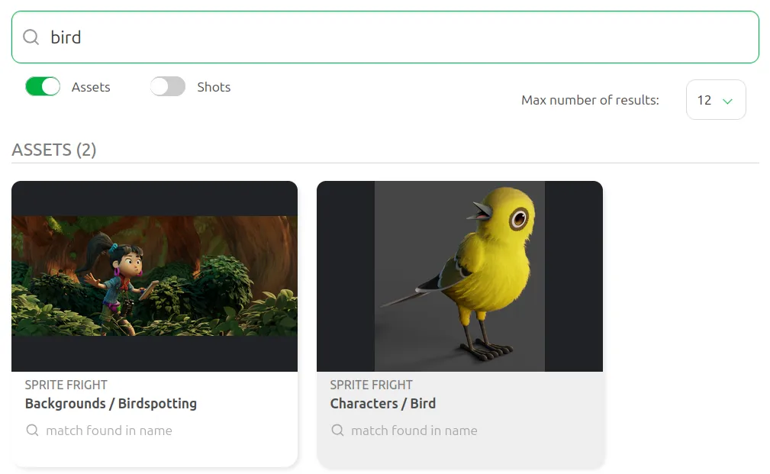Screen dimensions: 770x474
Task: Open the Characters / Bird asset link
Action: click(x=382, y=403)
